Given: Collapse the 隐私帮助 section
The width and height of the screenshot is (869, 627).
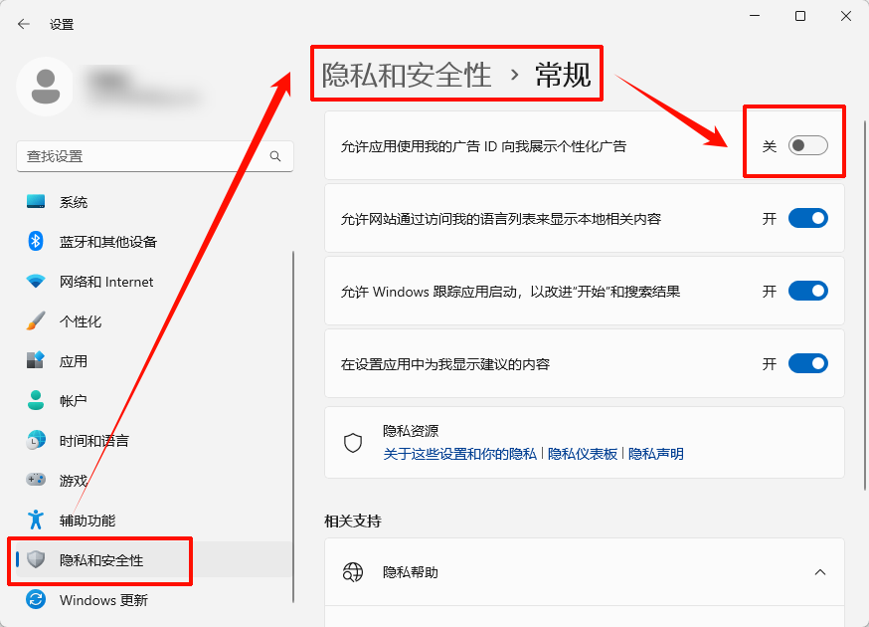Looking at the screenshot, I should [x=820, y=572].
